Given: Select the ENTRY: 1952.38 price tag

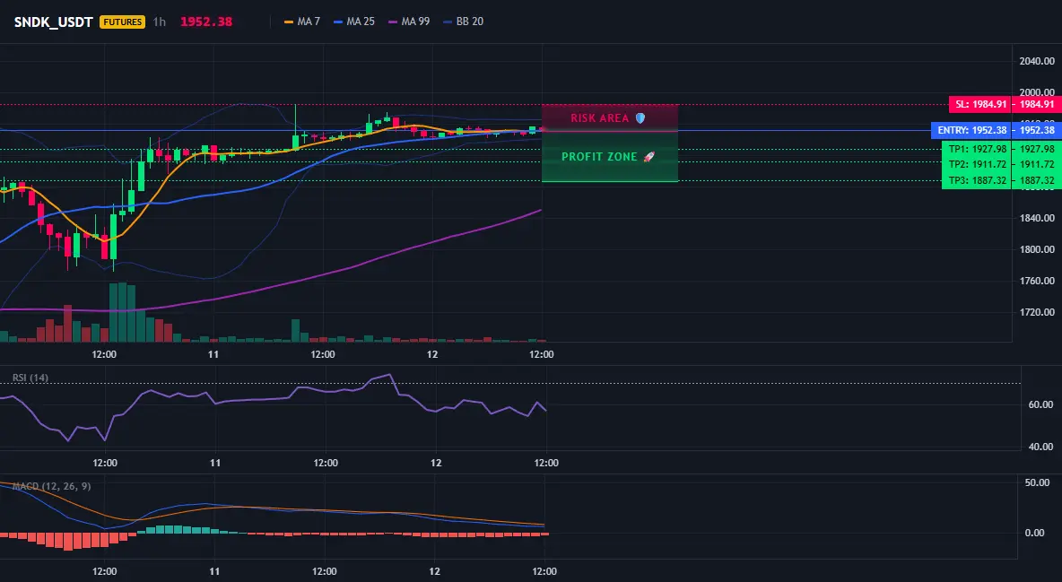Looking at the screenshot, I should click(995, 130).
